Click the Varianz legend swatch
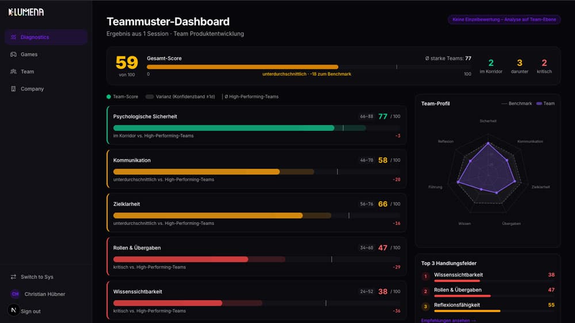Screen dimensions: 575x323 (149, 96)
